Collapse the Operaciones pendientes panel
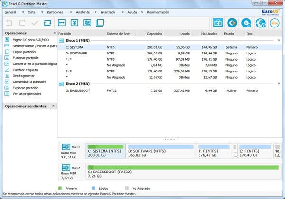285x199 pixels. [x=53, y=106]
